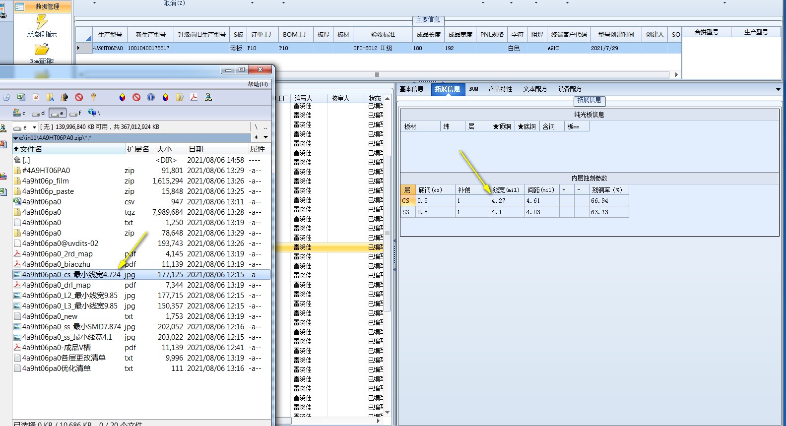Select file 4a9ht06pa0_L2_最小线宽9.85 jpg
This screenshot has height=426, width=786.
point(141,296)
